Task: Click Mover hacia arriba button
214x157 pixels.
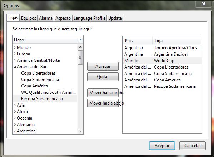Action: pos(103,93)
